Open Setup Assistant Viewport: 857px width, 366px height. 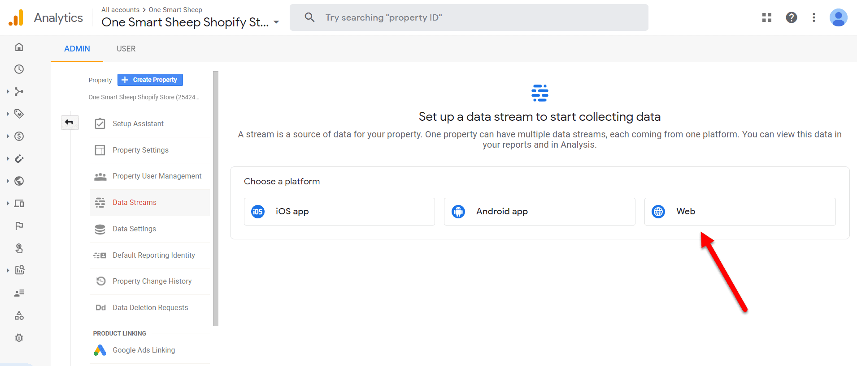[150, 124]
